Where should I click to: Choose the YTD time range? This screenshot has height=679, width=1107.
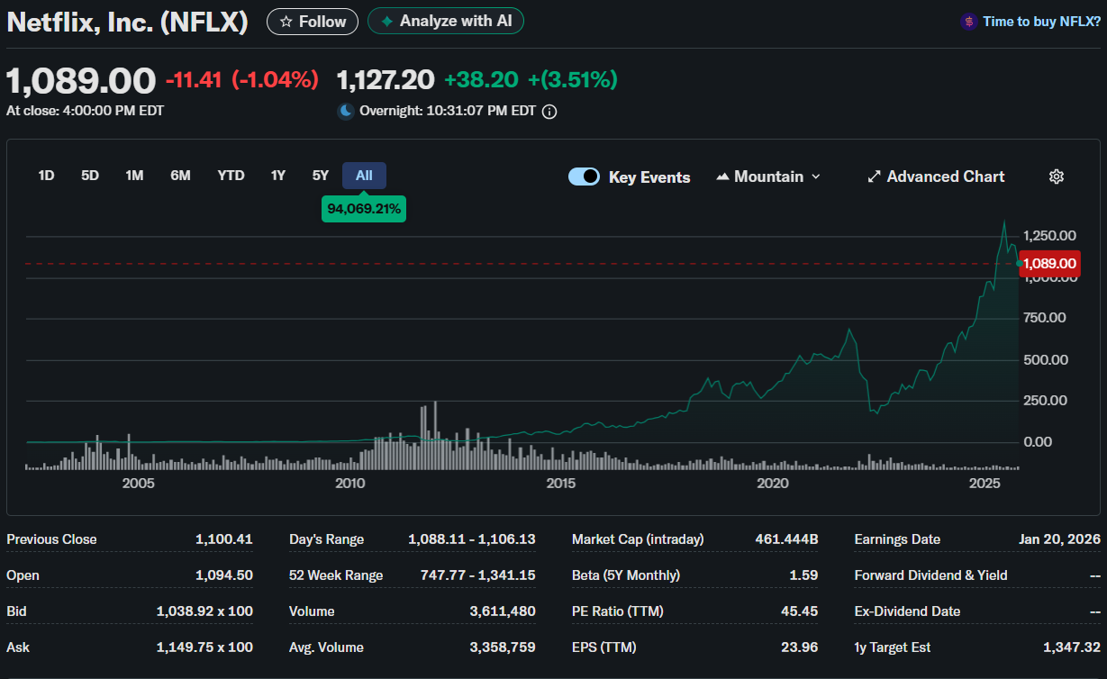pos(231,176)
